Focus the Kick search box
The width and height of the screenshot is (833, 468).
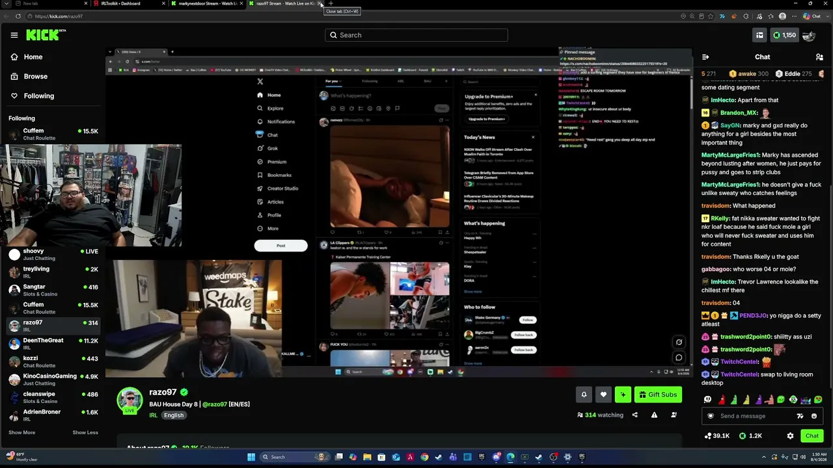coord(416,35)
